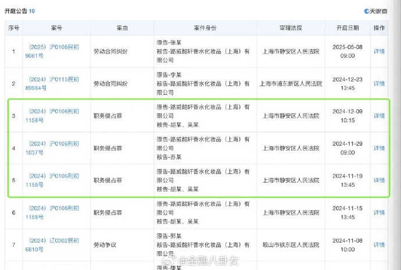Open case 沪0106刑初1158号 dated 2024-11-15
401x270 pixels.
pyautogui.click(x=52, y=212)
